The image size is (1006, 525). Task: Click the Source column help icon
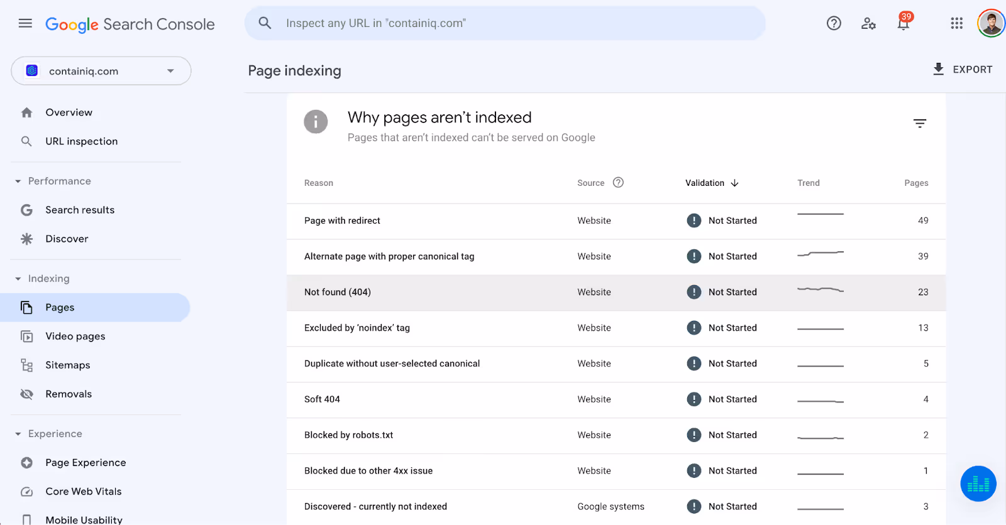[x=618, y=183]
